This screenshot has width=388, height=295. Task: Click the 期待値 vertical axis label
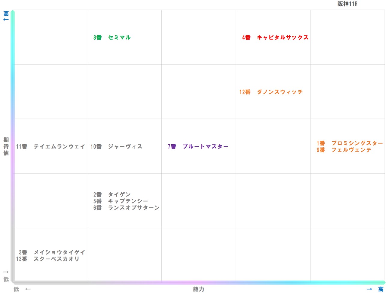tap(6, 146)
